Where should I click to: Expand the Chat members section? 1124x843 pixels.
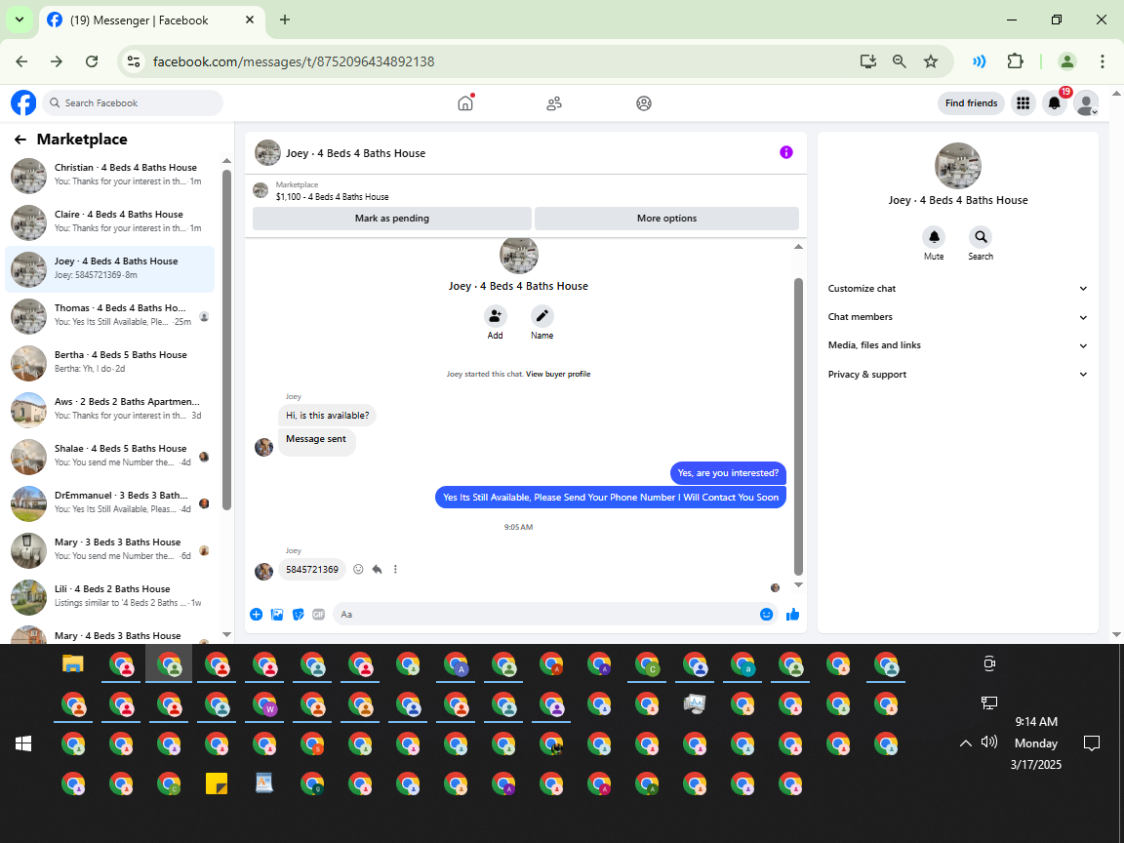point(958,317)
